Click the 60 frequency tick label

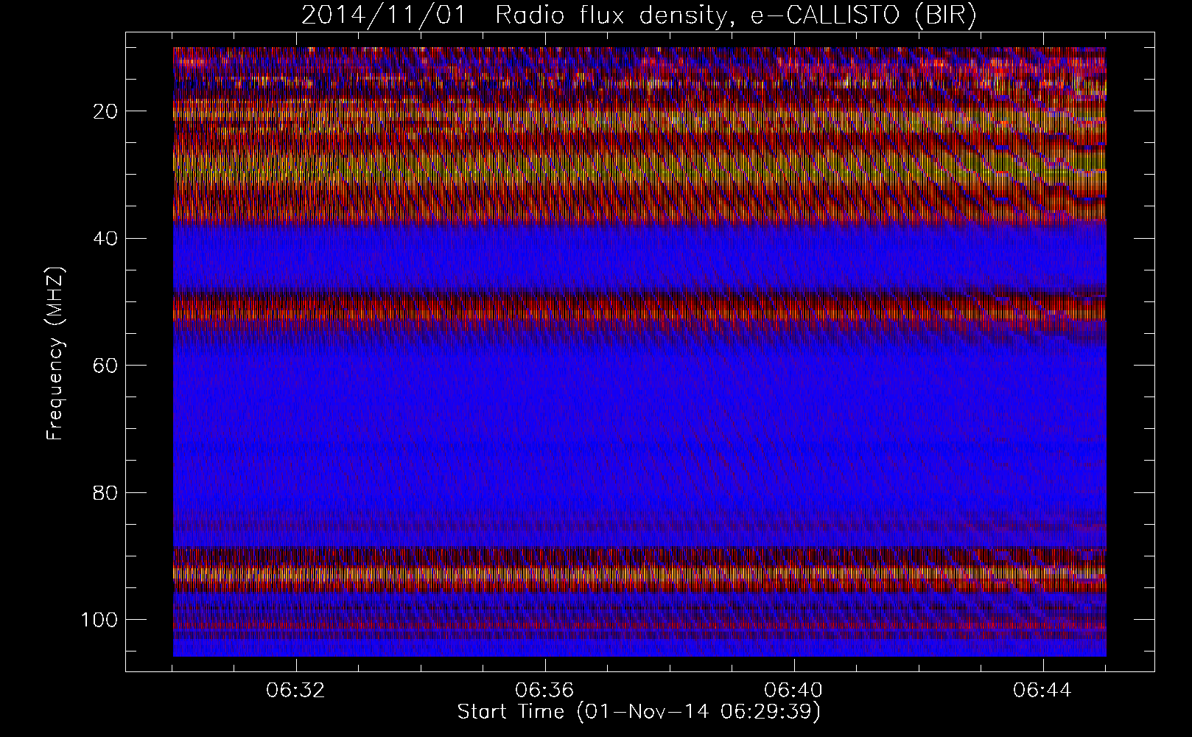point(106,365)
